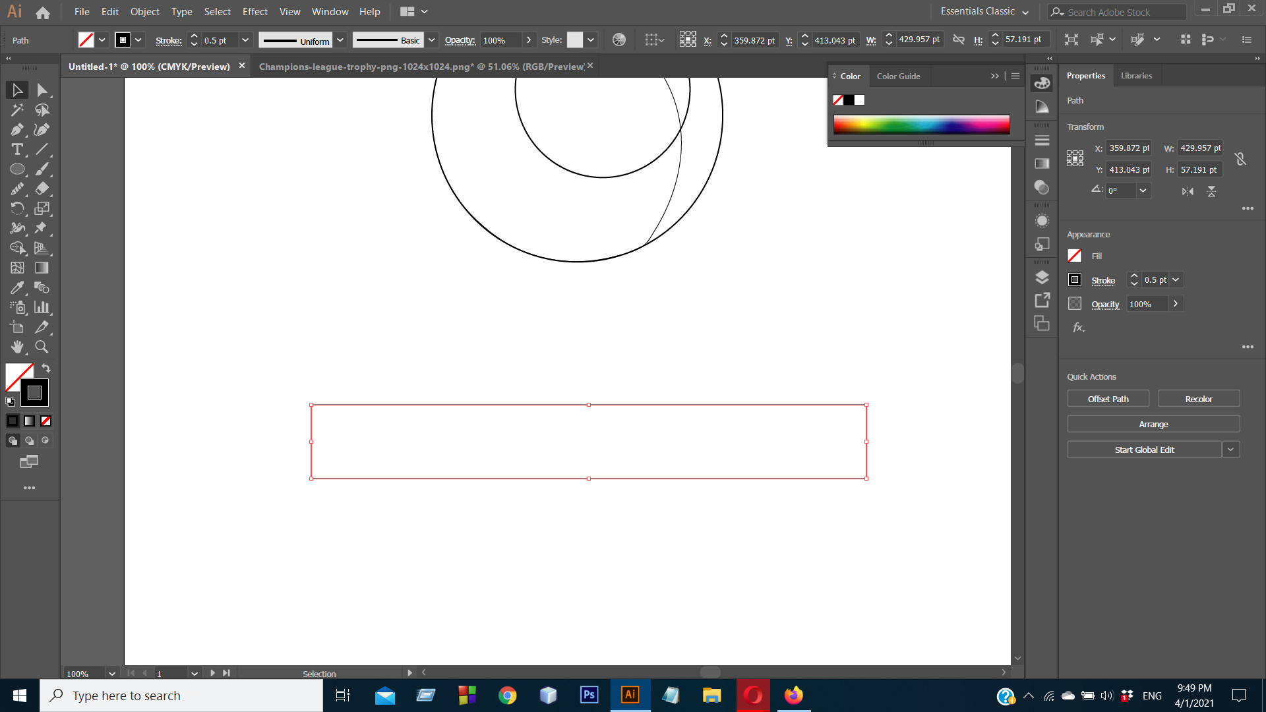Select the Type tool

[x=17, y=150]
